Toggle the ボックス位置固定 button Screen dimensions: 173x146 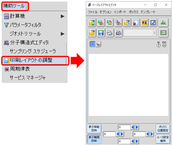(x=163, y=128)
